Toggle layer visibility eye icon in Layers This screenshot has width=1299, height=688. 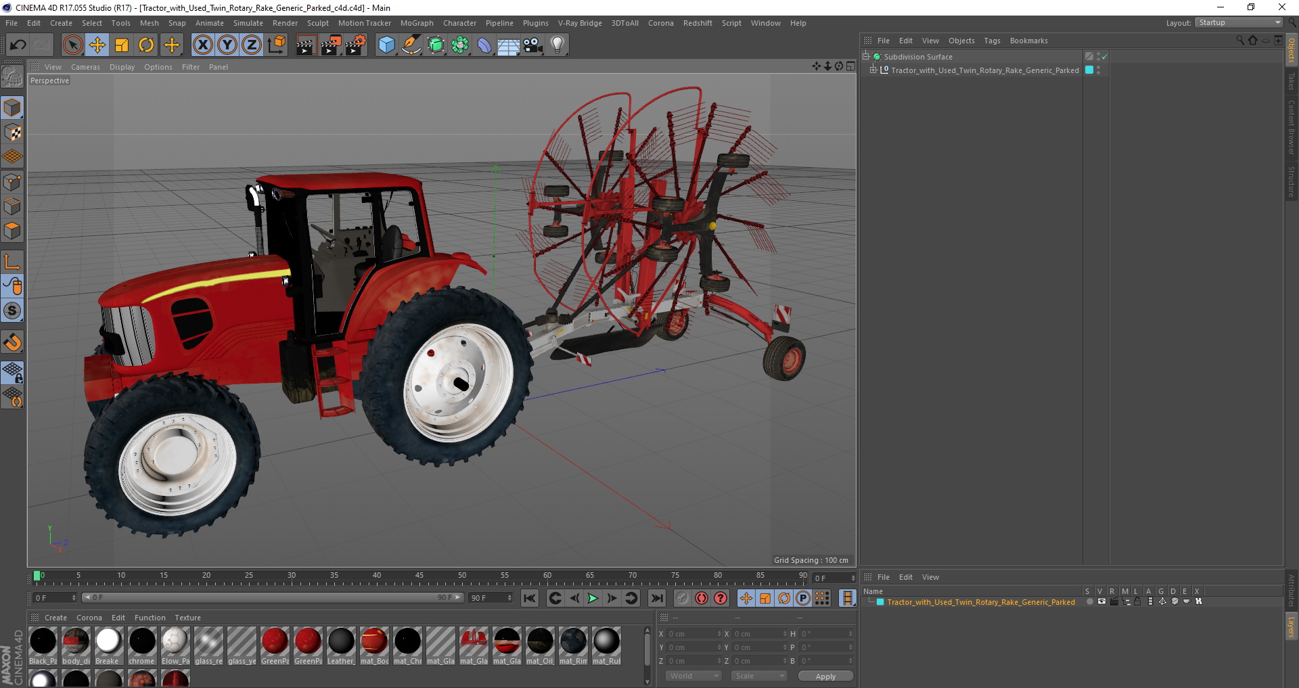coord(1101,601)
